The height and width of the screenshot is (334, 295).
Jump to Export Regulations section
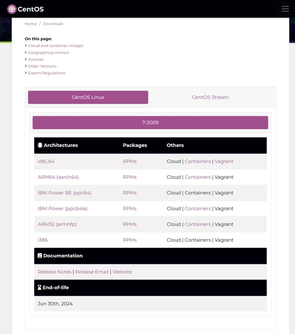[47, 73]
